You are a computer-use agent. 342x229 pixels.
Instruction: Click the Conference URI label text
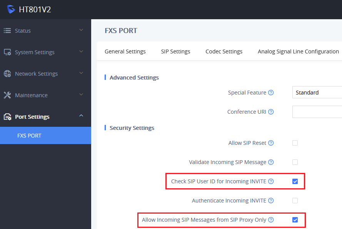point(247,112)
